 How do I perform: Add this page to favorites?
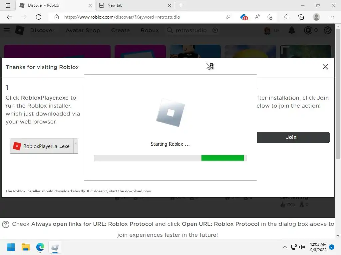270,17
